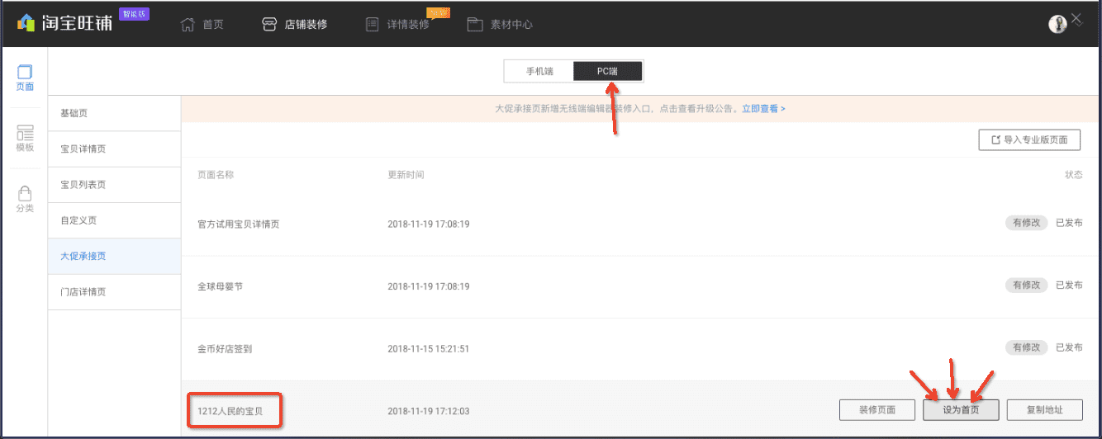Set page as homepage with 设为首页

[961, 410]
